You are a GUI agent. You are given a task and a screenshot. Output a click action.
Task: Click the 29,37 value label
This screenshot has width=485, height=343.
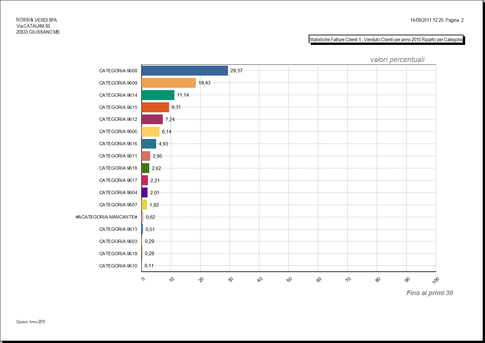point(237,71)
